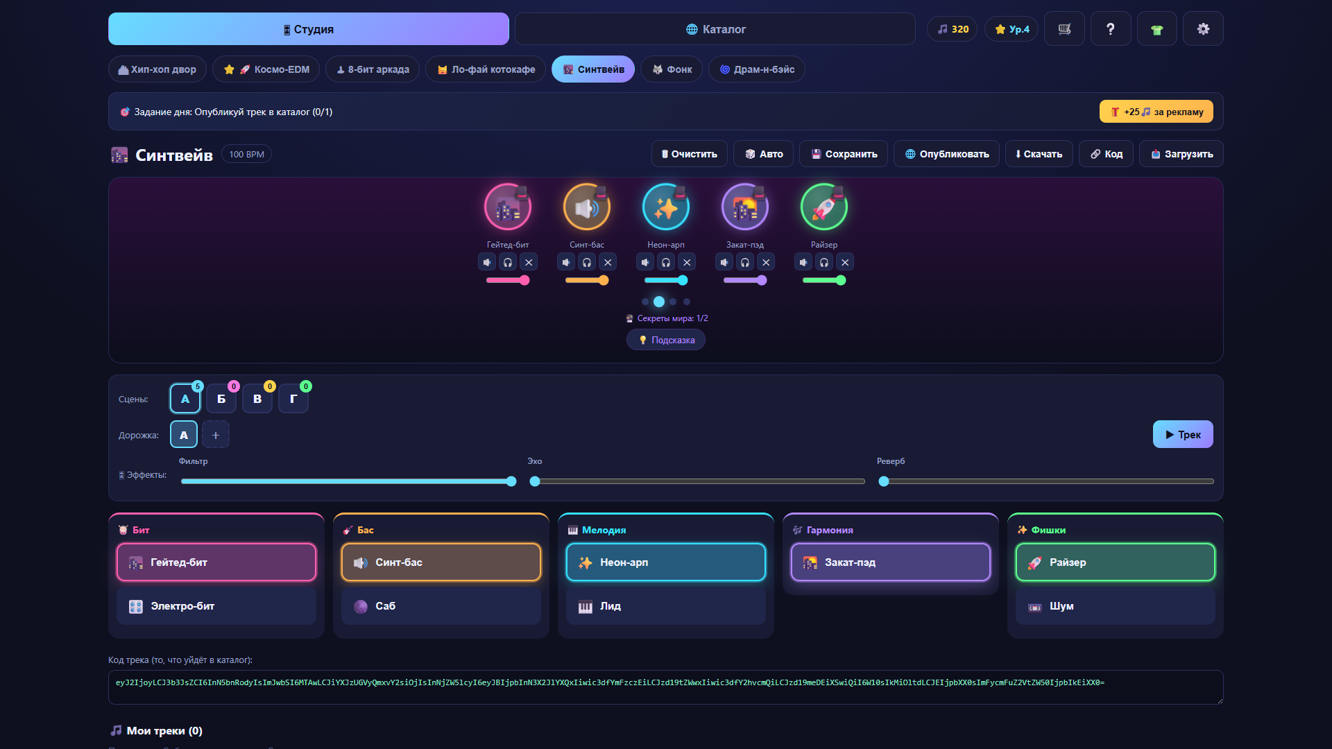Screen dimensions: 1332x749
Task: Select scene В
Action: (257, 399)
